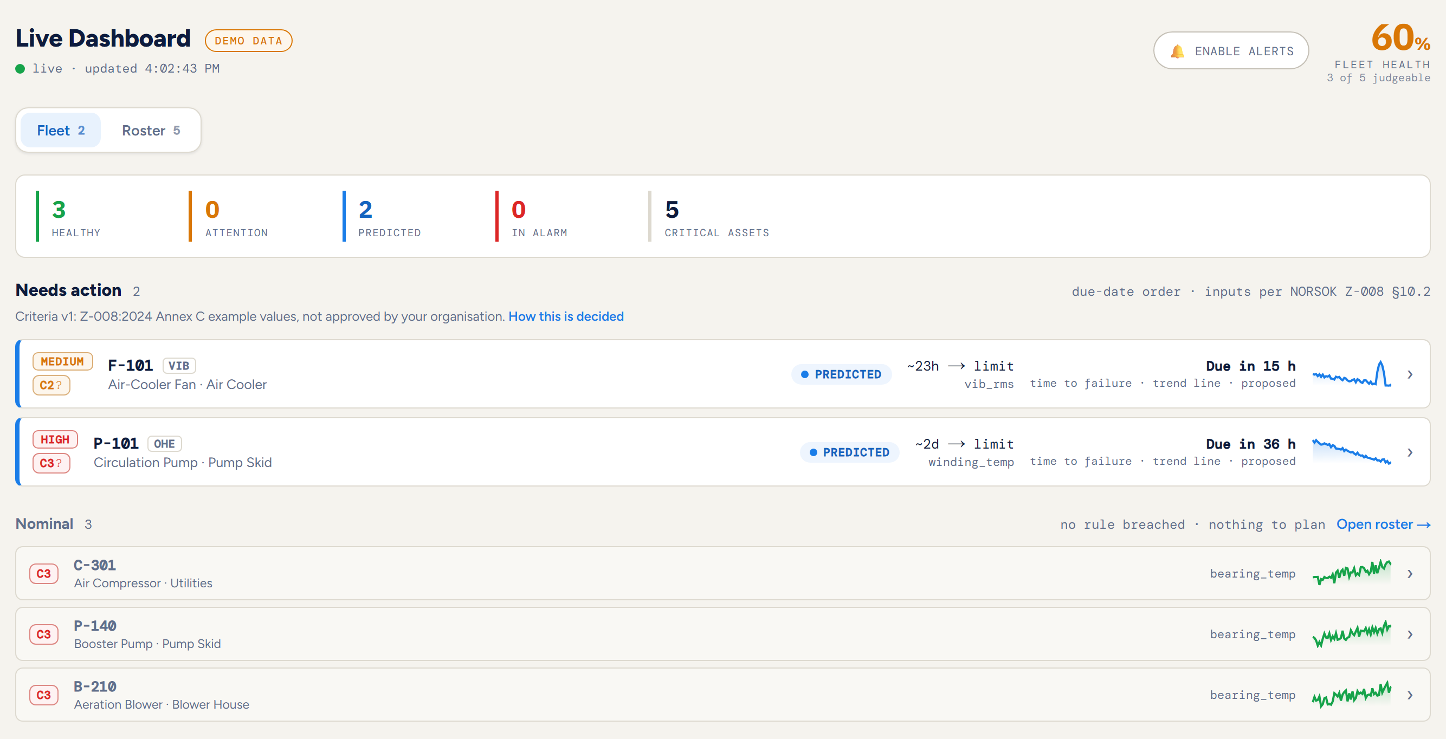Viewport: 1446px width, 739px height.
Task: Switch to the Fleet tab
Action: pos(61,130)
